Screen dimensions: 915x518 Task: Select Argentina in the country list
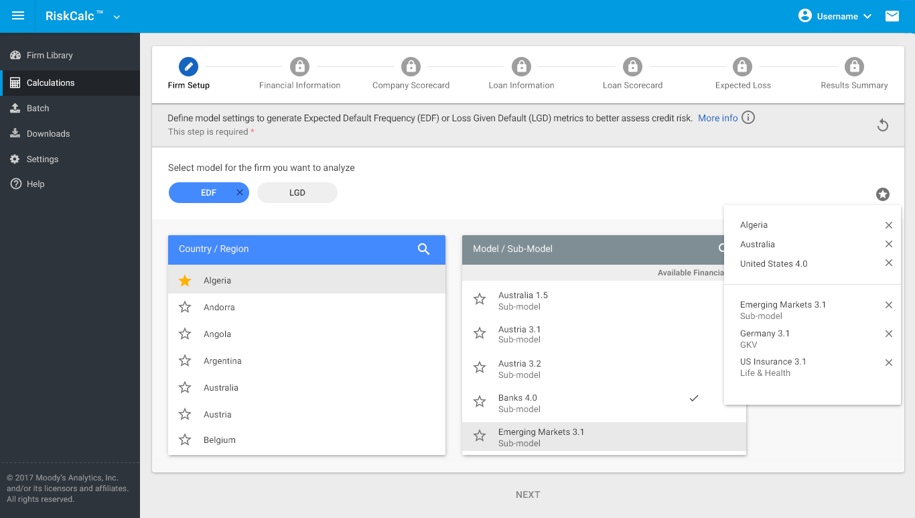point(306,361)
